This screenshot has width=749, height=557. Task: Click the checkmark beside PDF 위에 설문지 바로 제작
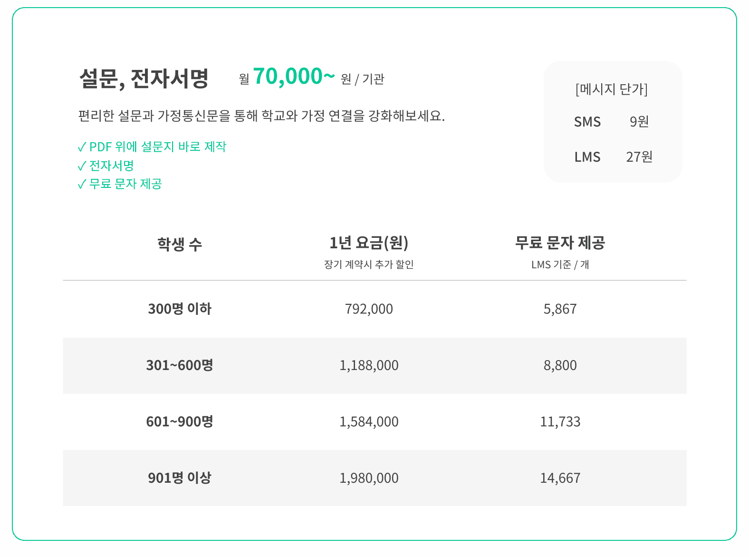[x=82, y=147]
